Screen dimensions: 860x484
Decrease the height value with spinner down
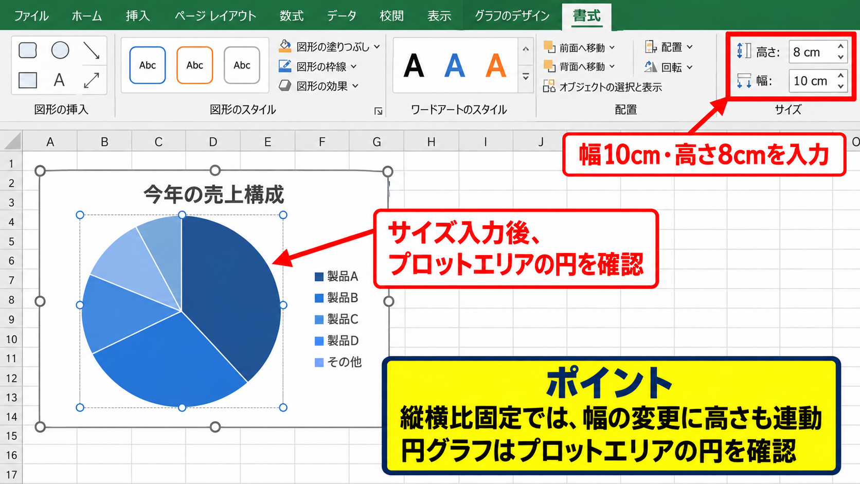click(x=840, y=58)
